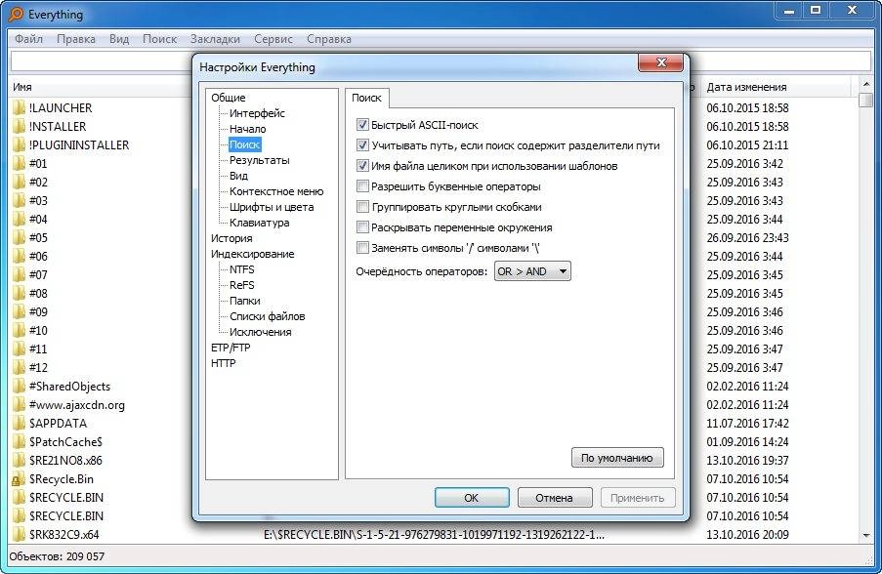Toggle 'Быстрый ASCII-поиск' checkbox
The height and width of the screenshot is (574, 882).
click(362, 124)
